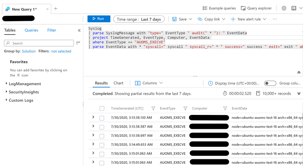Check the 3:13:38.697 AM row checkbox
303x166 pixels.
click(102, 136)
